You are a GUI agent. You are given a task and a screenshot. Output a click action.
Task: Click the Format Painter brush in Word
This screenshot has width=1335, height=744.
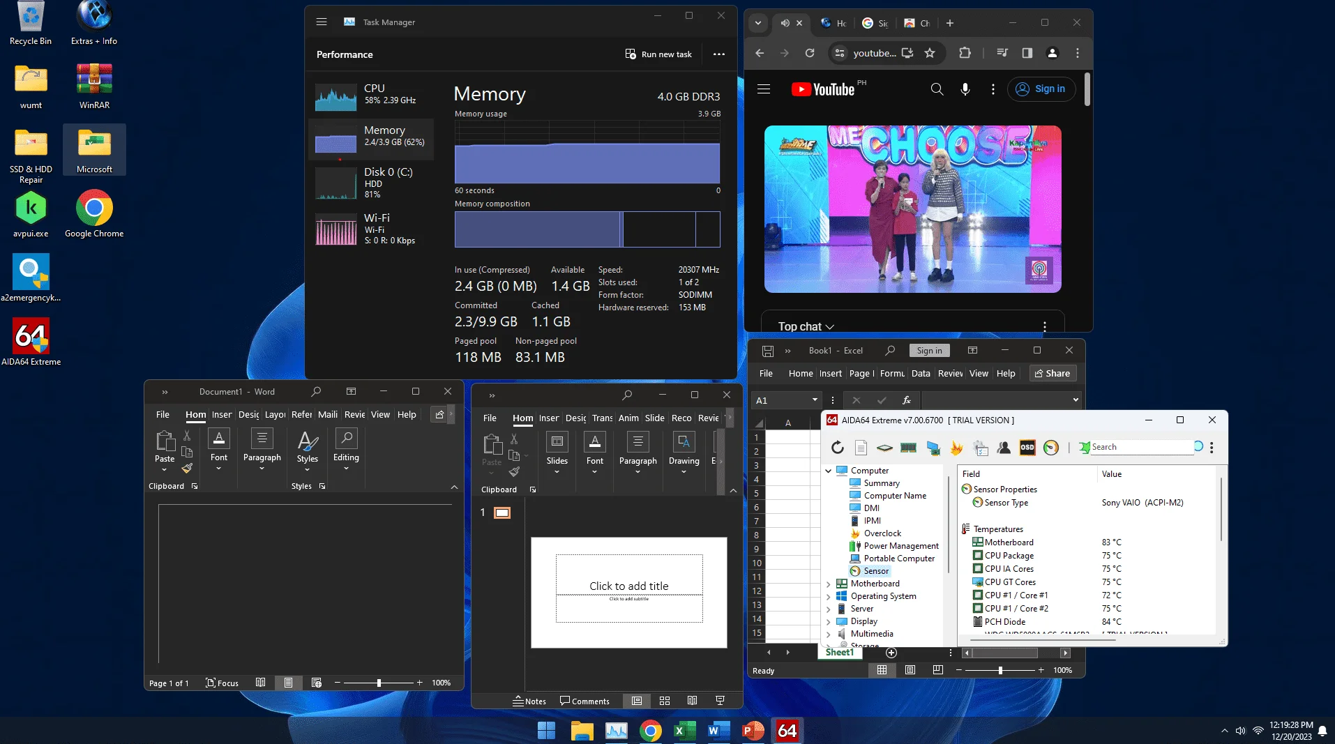(187, 469)
